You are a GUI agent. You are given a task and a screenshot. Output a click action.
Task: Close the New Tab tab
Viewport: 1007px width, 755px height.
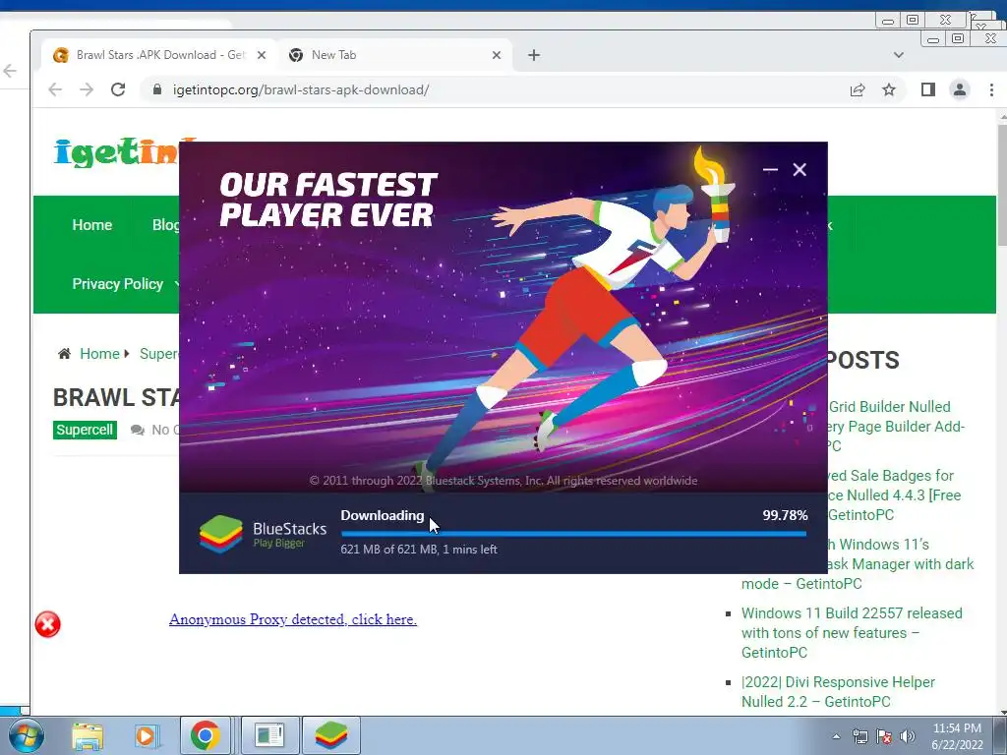(x=497, y=55)
